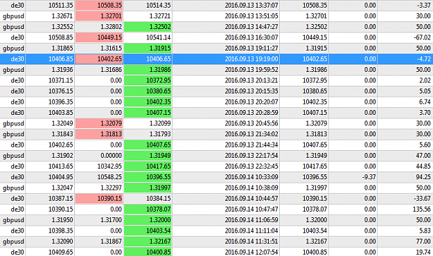433x256 pixels.
Task: Click the stop-loss value 1.31700
Action: 112,220
